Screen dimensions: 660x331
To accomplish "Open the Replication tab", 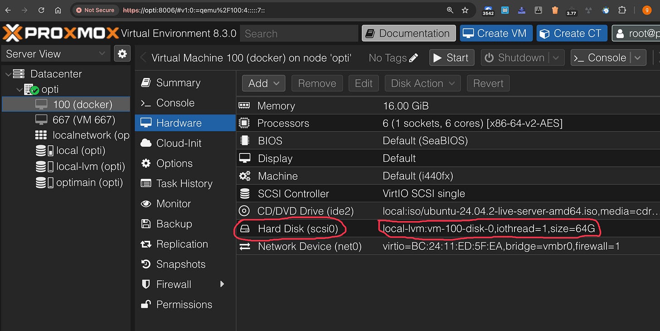I will click(185, 244).
